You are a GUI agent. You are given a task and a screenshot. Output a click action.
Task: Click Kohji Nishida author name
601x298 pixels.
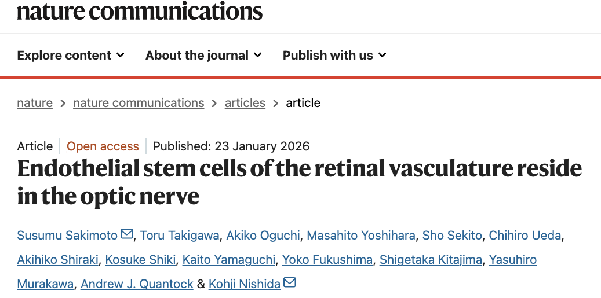(x=243, y=284)
